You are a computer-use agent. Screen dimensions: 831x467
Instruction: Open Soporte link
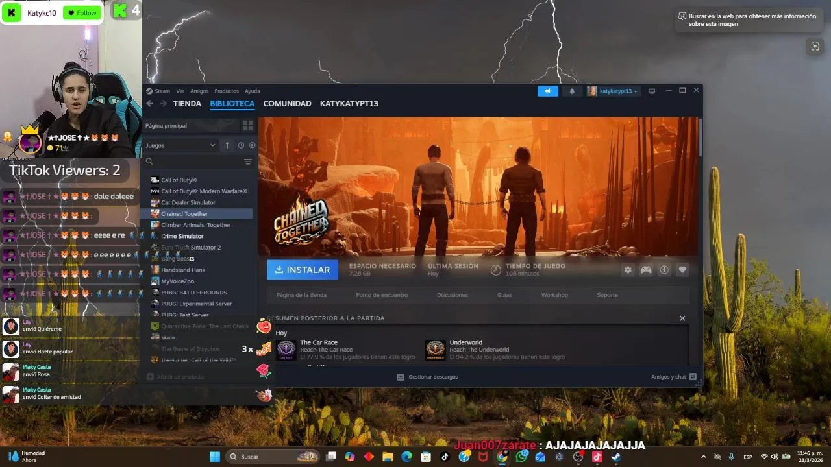[x=608, y=295]
